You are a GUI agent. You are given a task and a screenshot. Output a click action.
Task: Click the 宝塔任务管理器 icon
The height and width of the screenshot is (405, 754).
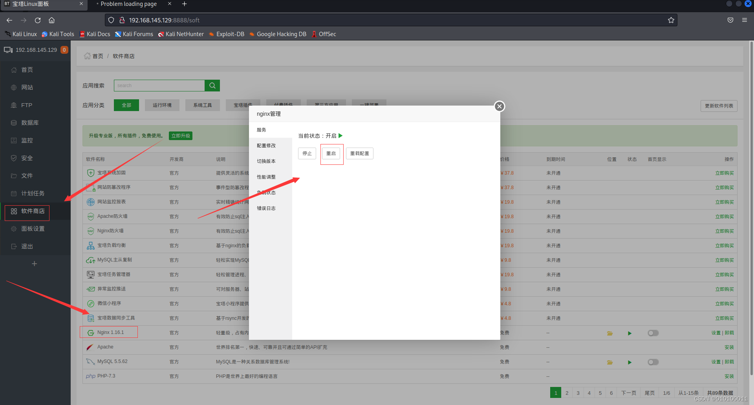(x=91, y=275)
